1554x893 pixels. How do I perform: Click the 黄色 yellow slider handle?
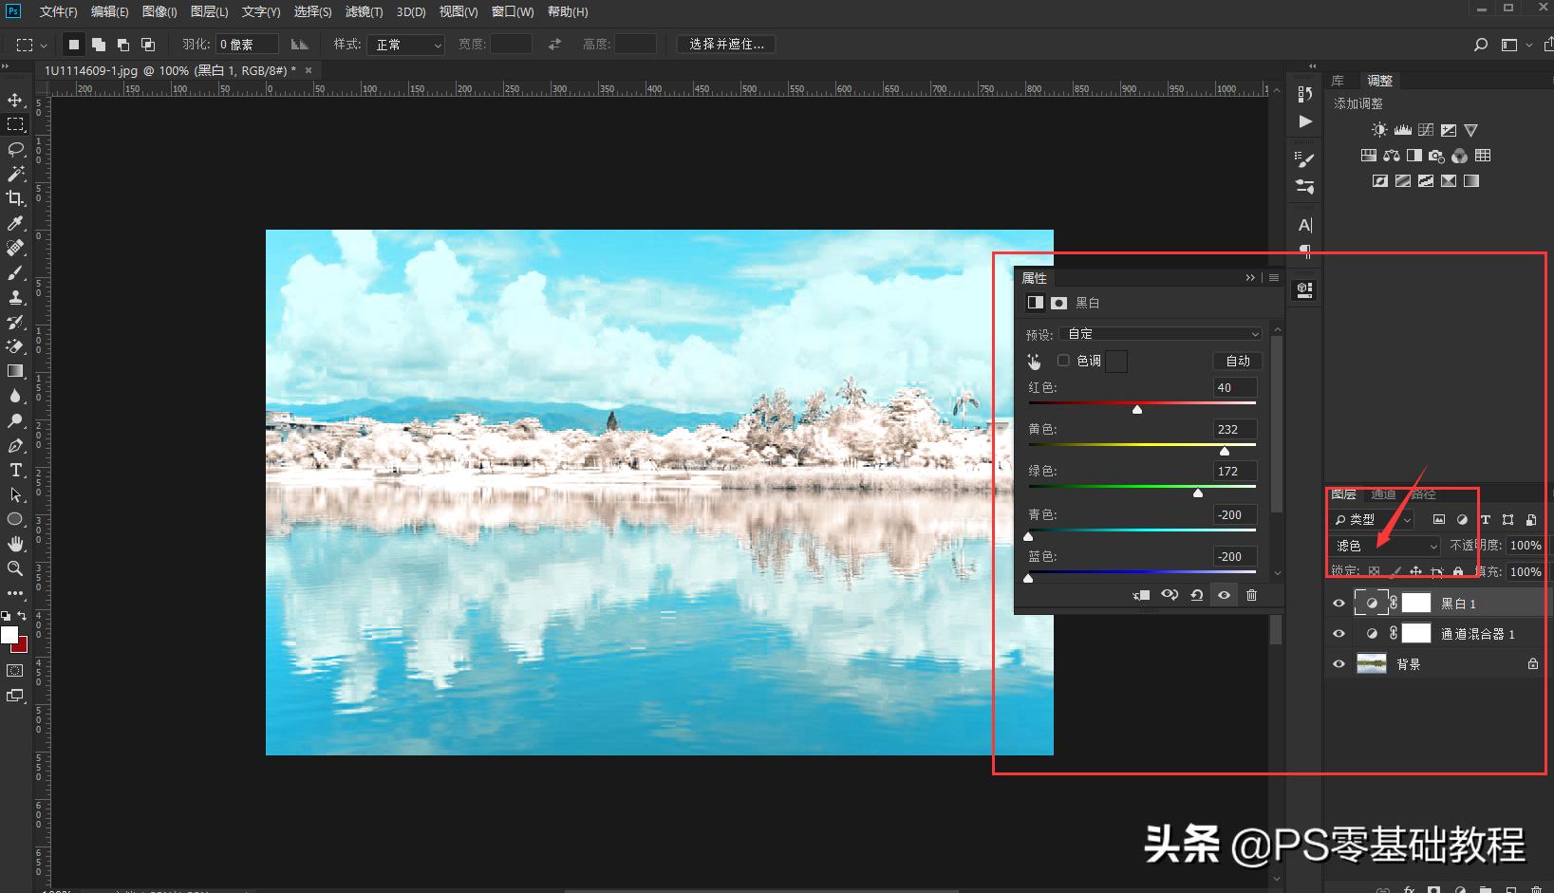pos(1225,451)
